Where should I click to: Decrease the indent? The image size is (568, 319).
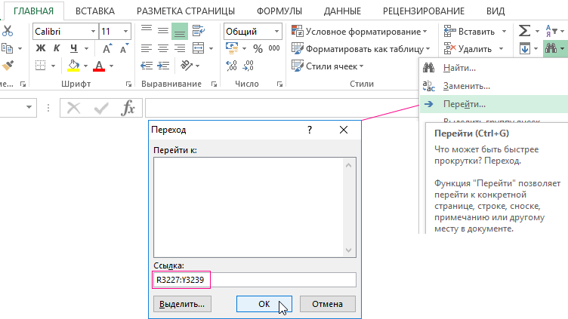[x=147, y=66]
